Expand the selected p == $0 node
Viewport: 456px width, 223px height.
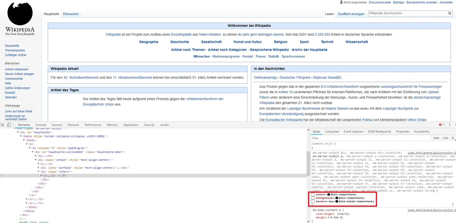[x=41, y=176]
